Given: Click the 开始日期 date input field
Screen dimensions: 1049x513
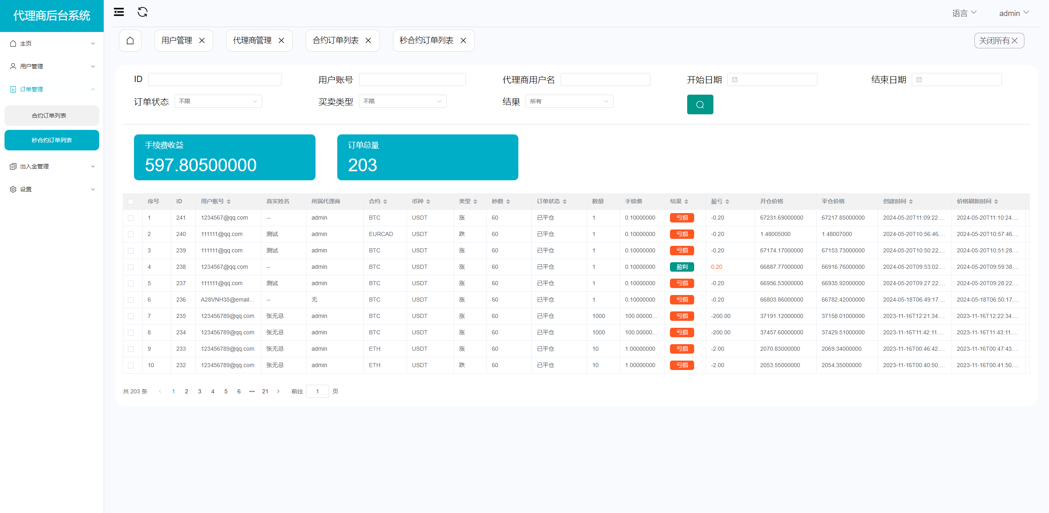Looking at the screenshot, I should tap(772, 79).
